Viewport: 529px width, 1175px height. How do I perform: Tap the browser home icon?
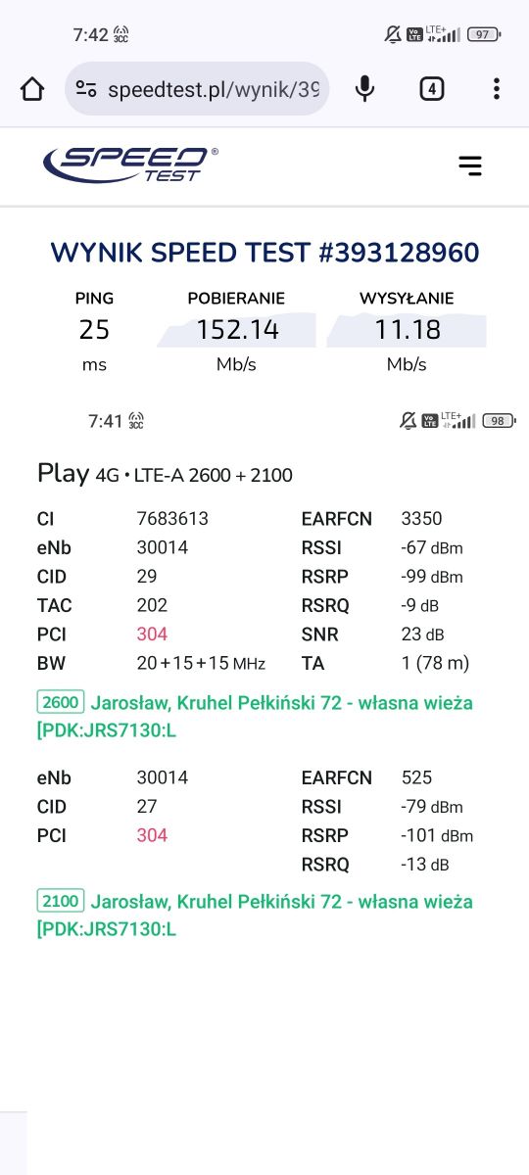point(32,89)
